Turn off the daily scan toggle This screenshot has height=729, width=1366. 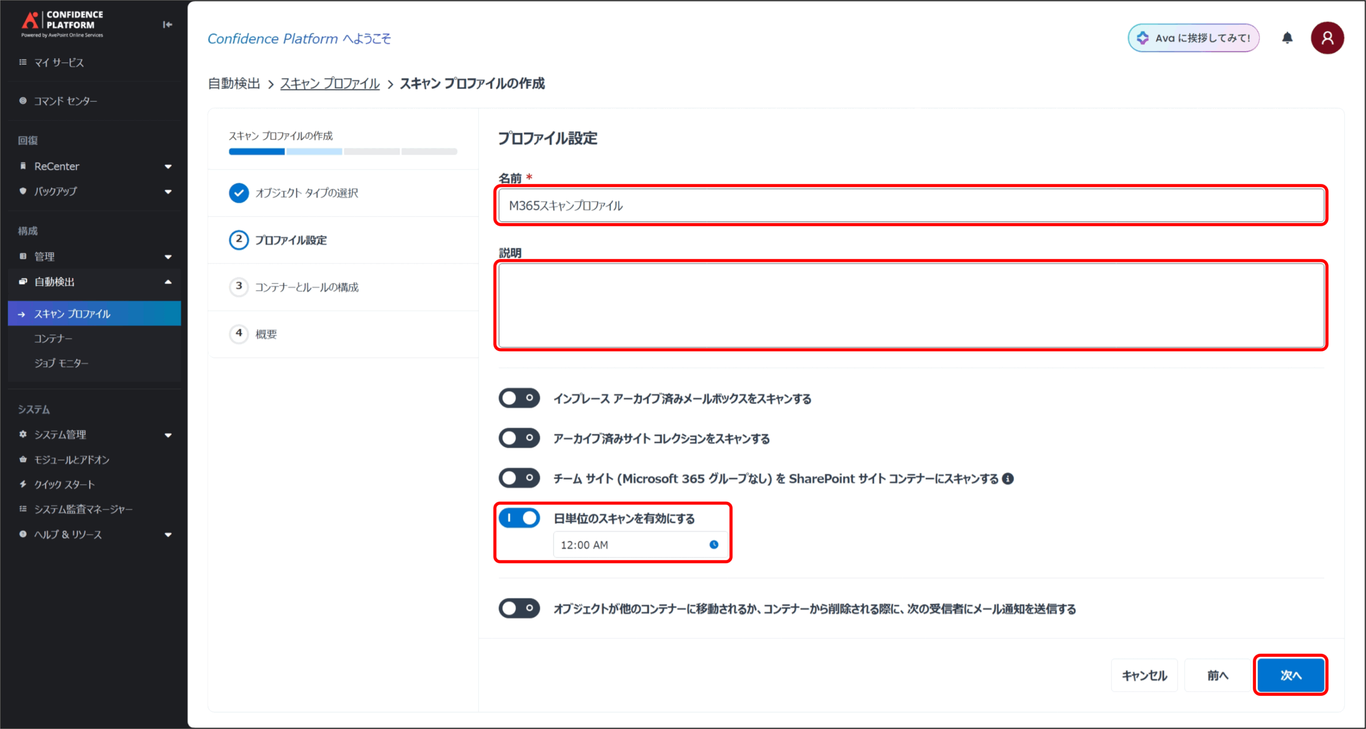click(x=519, y=518)
